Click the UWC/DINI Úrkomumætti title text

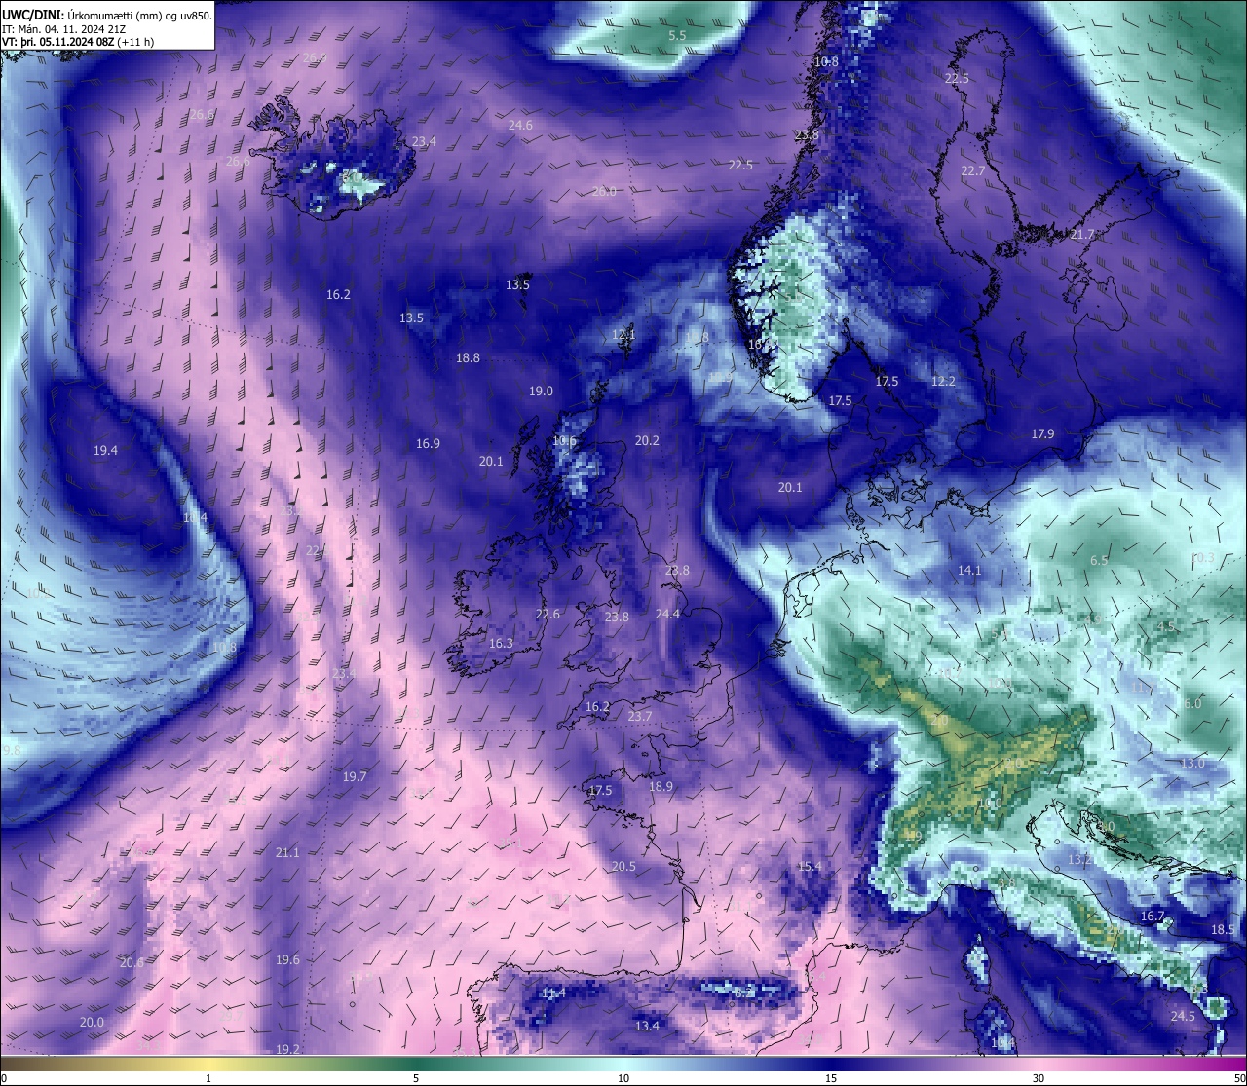pyautogui.click(x=107, y=15)
